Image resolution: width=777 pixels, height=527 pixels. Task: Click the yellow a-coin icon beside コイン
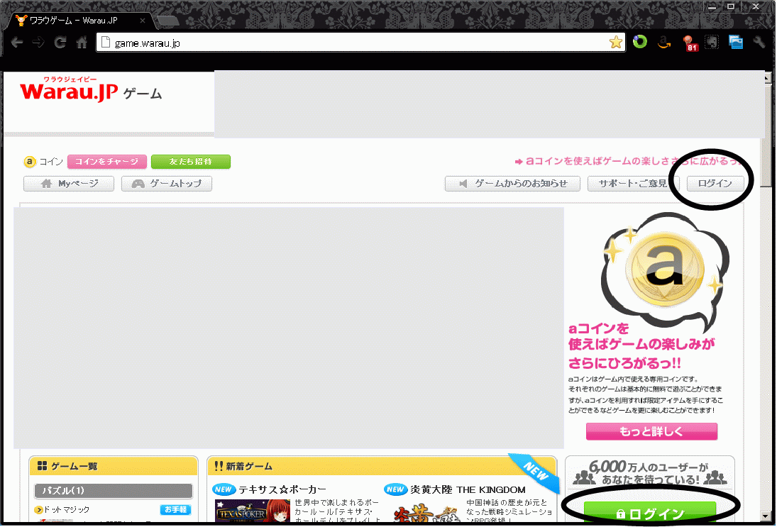point(30,162)
